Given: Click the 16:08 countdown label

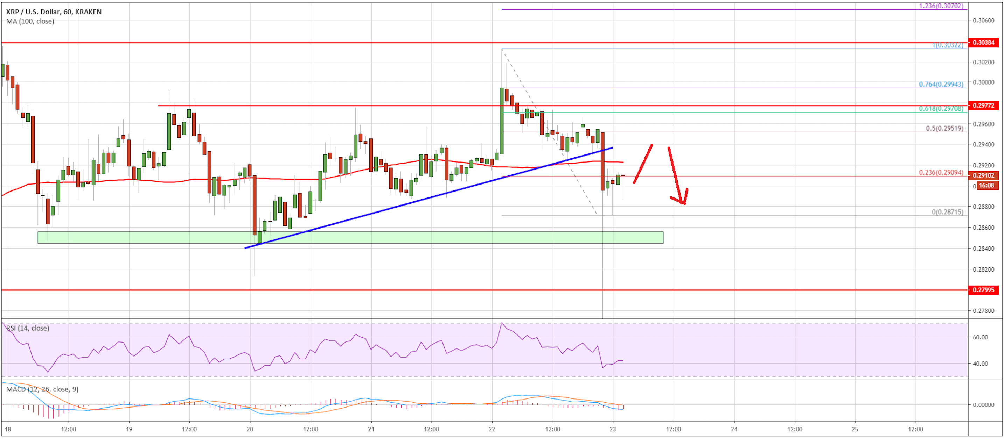Looking at the screenshot, I should [986, 185].
